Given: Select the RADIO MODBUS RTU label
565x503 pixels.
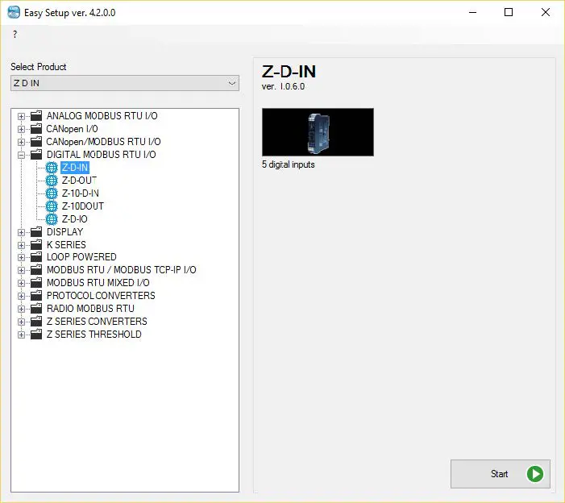Looking at the screenshot, I should (x=90, y=309).
